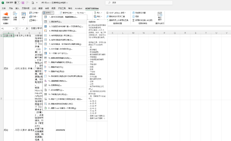231x141 pixels.
Task: Collapse the Columns & Rows (列和行) dropdown
Action: coord(48,13)
